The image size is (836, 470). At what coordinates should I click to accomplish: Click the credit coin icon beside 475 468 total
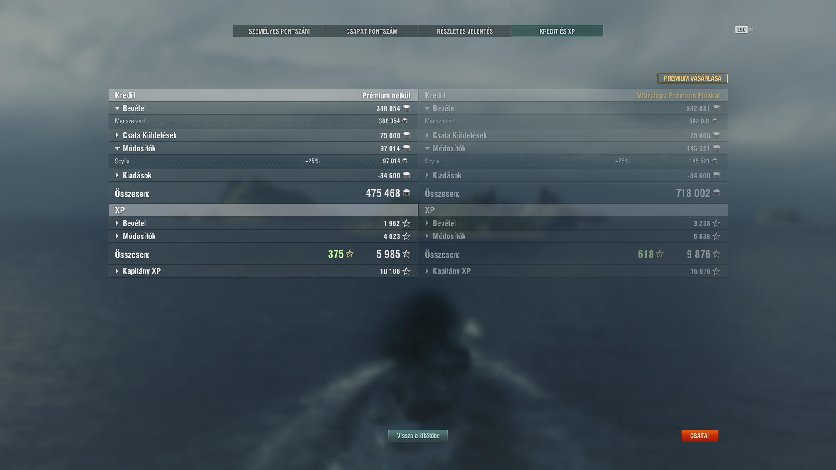click(x=406, y=193)
